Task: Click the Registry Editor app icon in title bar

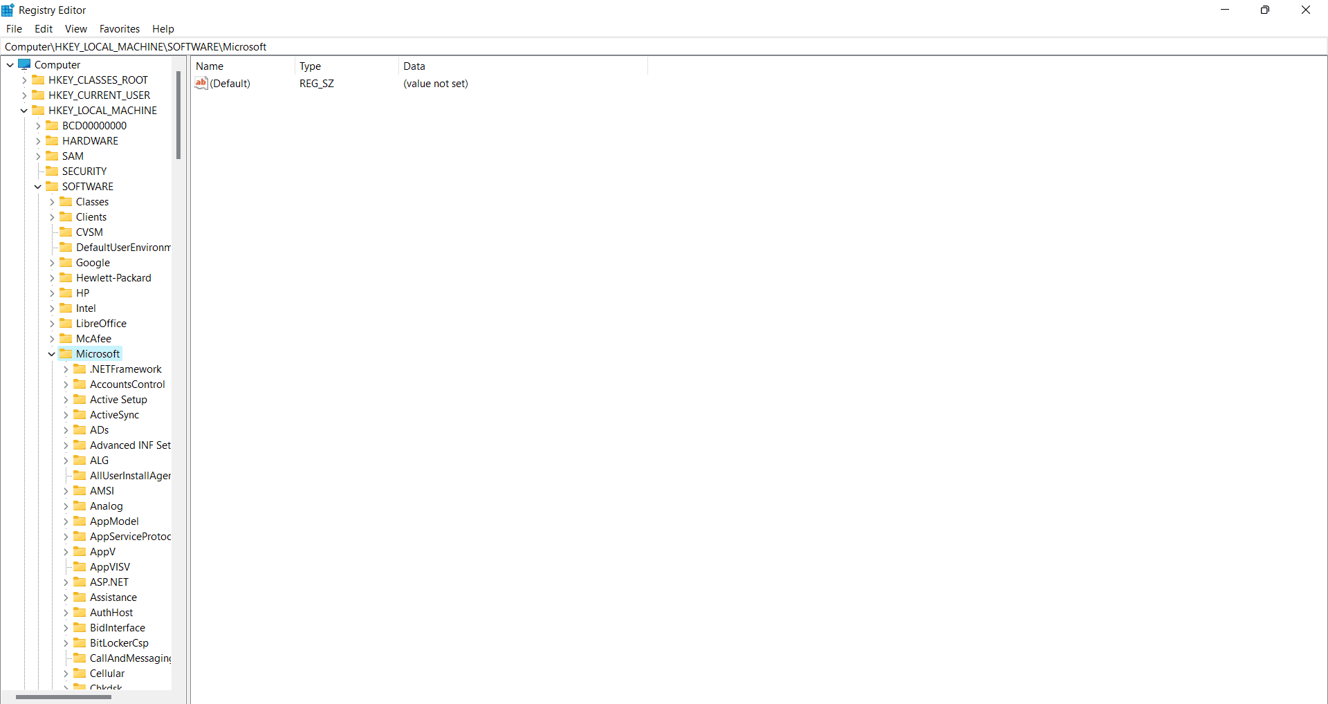Action: coord(8,10)
